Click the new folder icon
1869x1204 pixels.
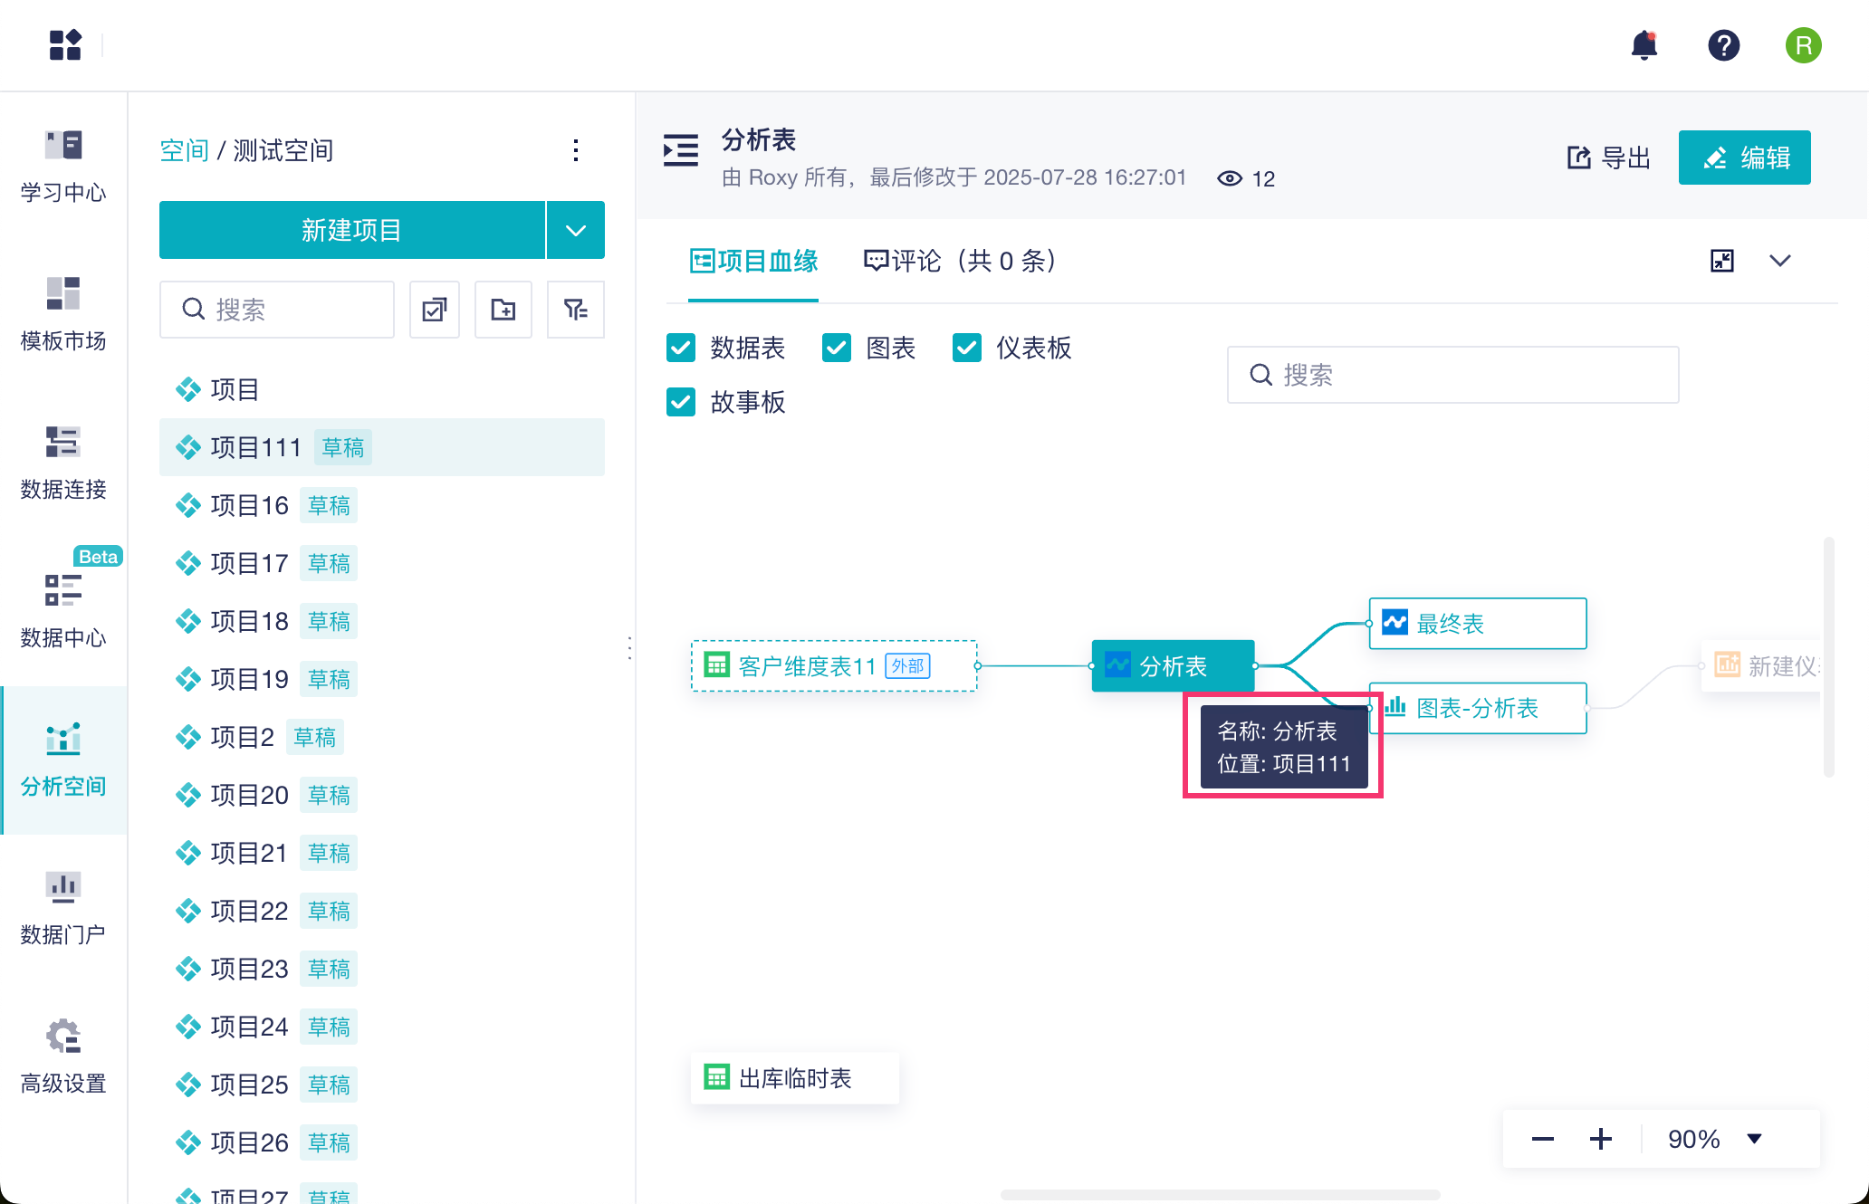point(503,310)
